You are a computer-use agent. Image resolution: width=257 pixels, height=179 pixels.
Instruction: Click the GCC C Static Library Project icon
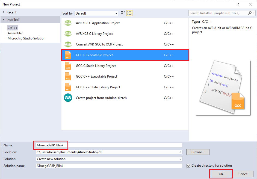coord(68,66)
